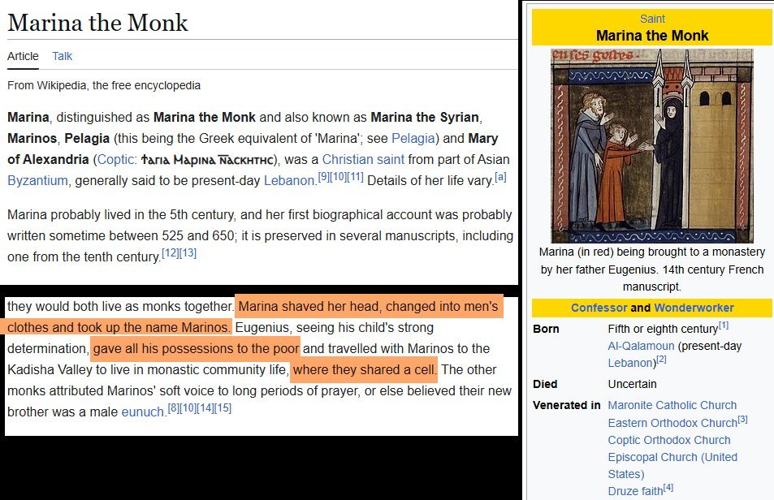Click highlighted text 'Marina shaved her head'
Viewport: 774px width, 500px height.
(309, 306)
